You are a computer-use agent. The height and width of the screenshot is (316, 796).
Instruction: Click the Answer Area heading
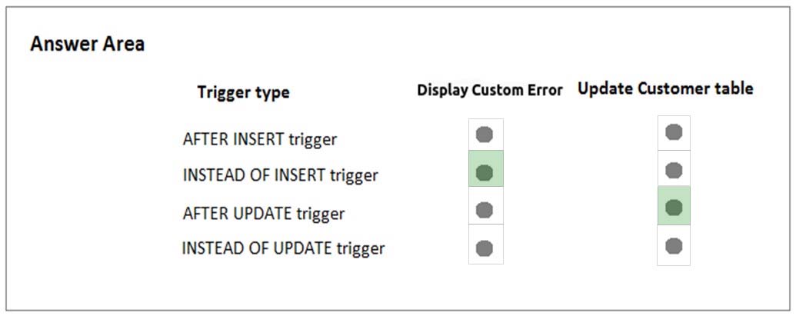(x=88, y=44)
